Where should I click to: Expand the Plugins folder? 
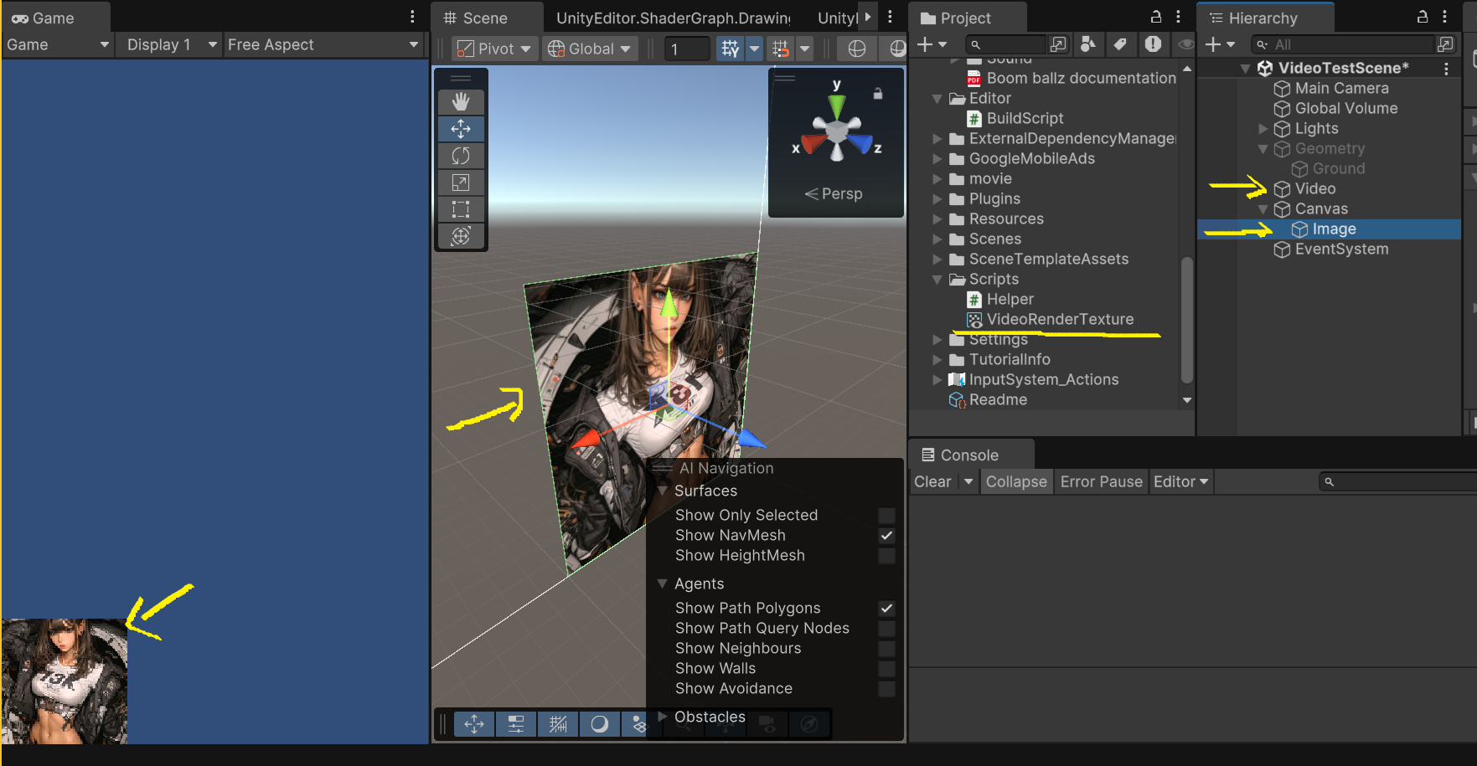(x=937, y=199)
